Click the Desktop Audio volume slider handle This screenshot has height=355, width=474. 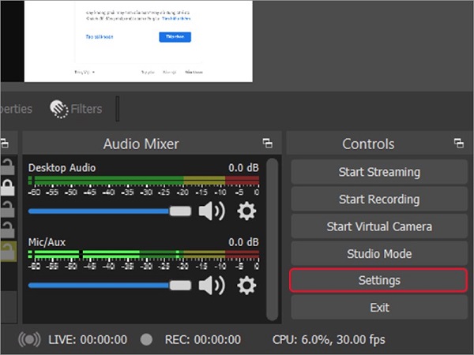181,211
